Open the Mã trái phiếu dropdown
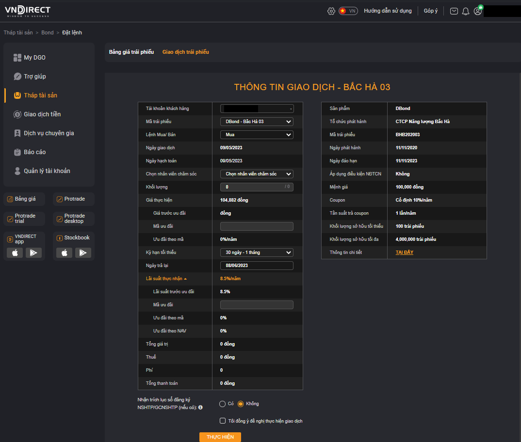Screen dimensions: 521x442 coord(257,122)
